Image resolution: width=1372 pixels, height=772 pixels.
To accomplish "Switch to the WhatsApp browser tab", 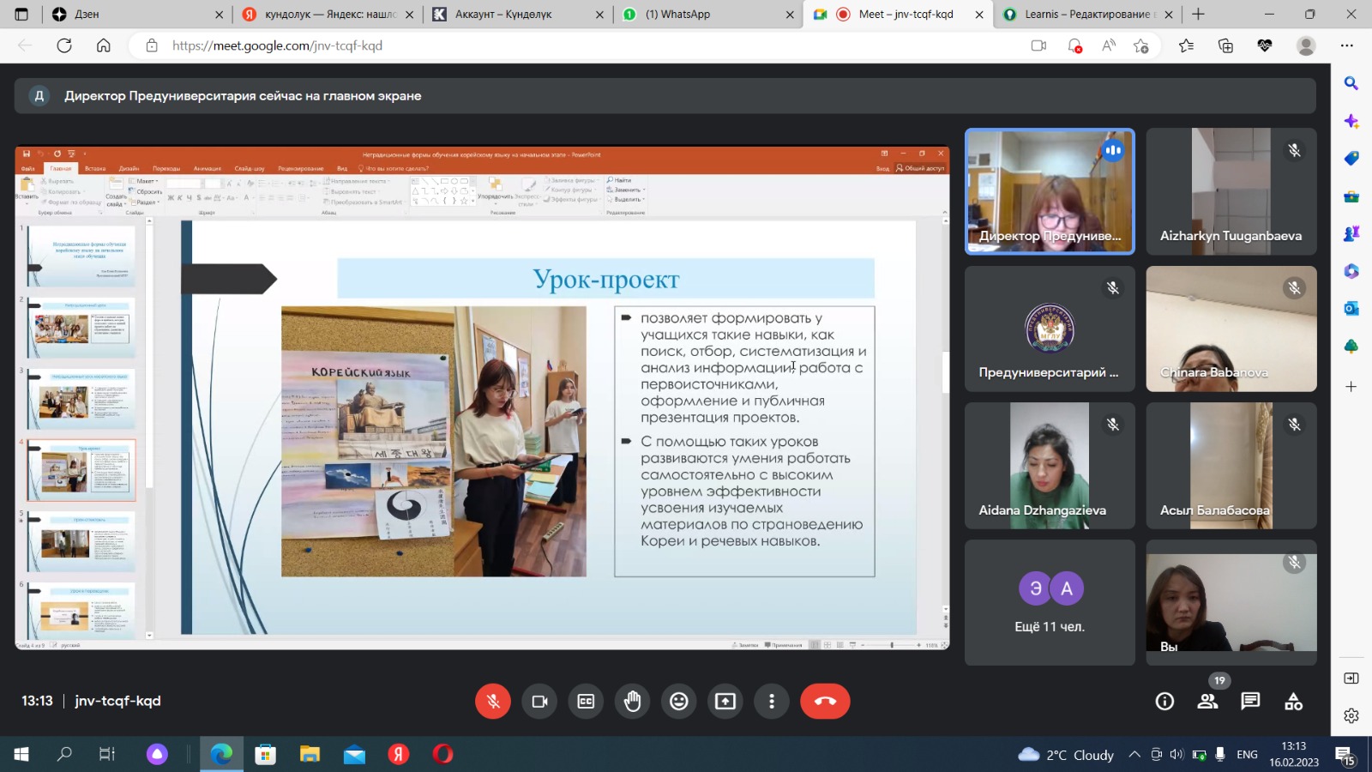I will click(x=703, y=15).
